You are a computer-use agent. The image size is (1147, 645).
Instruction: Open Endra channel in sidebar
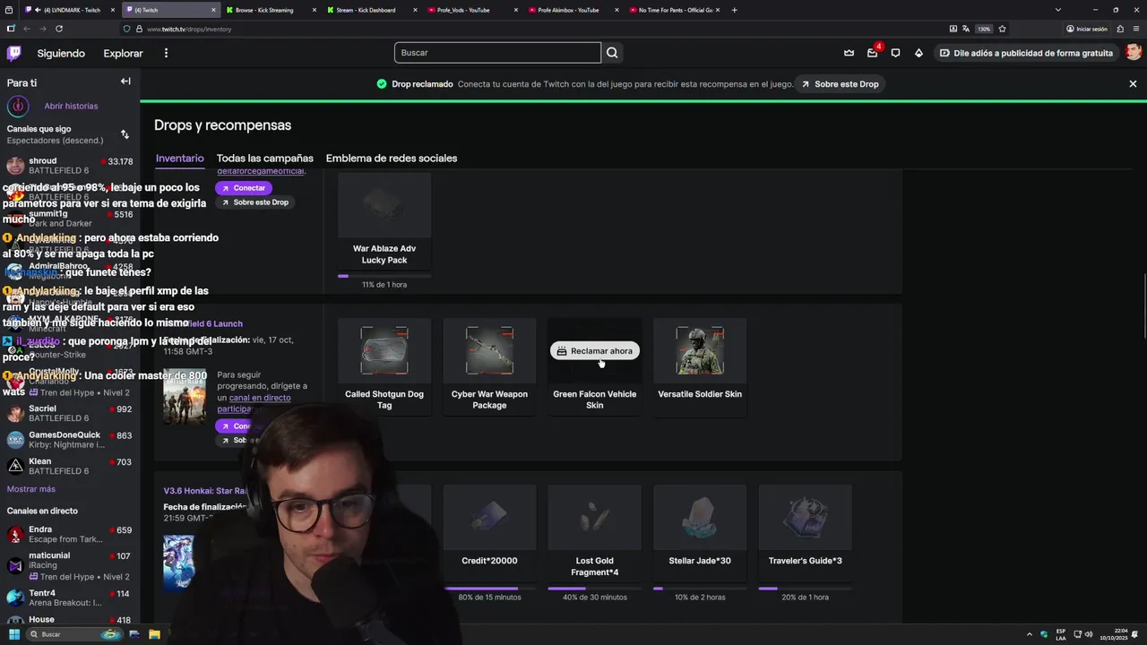click(x=70, y=534)
